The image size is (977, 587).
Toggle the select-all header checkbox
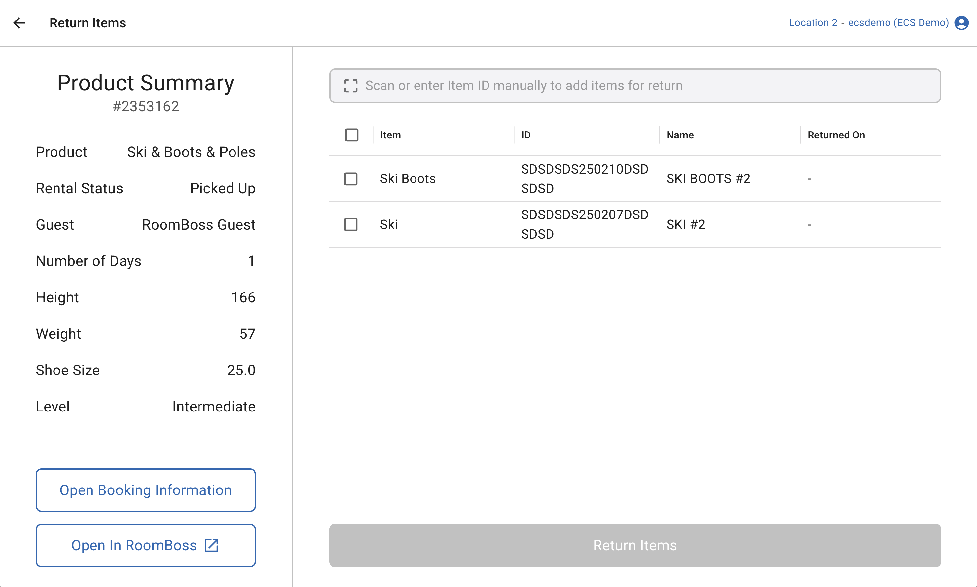[351, 135]
